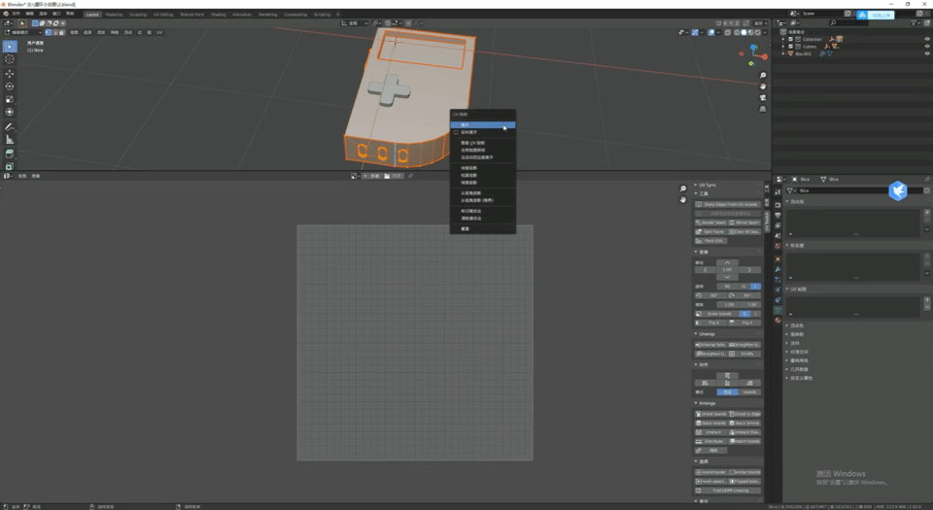Select the Cursor tool in left toolbar
Viewport: 933px width, 510px height.
pos(10,59)
